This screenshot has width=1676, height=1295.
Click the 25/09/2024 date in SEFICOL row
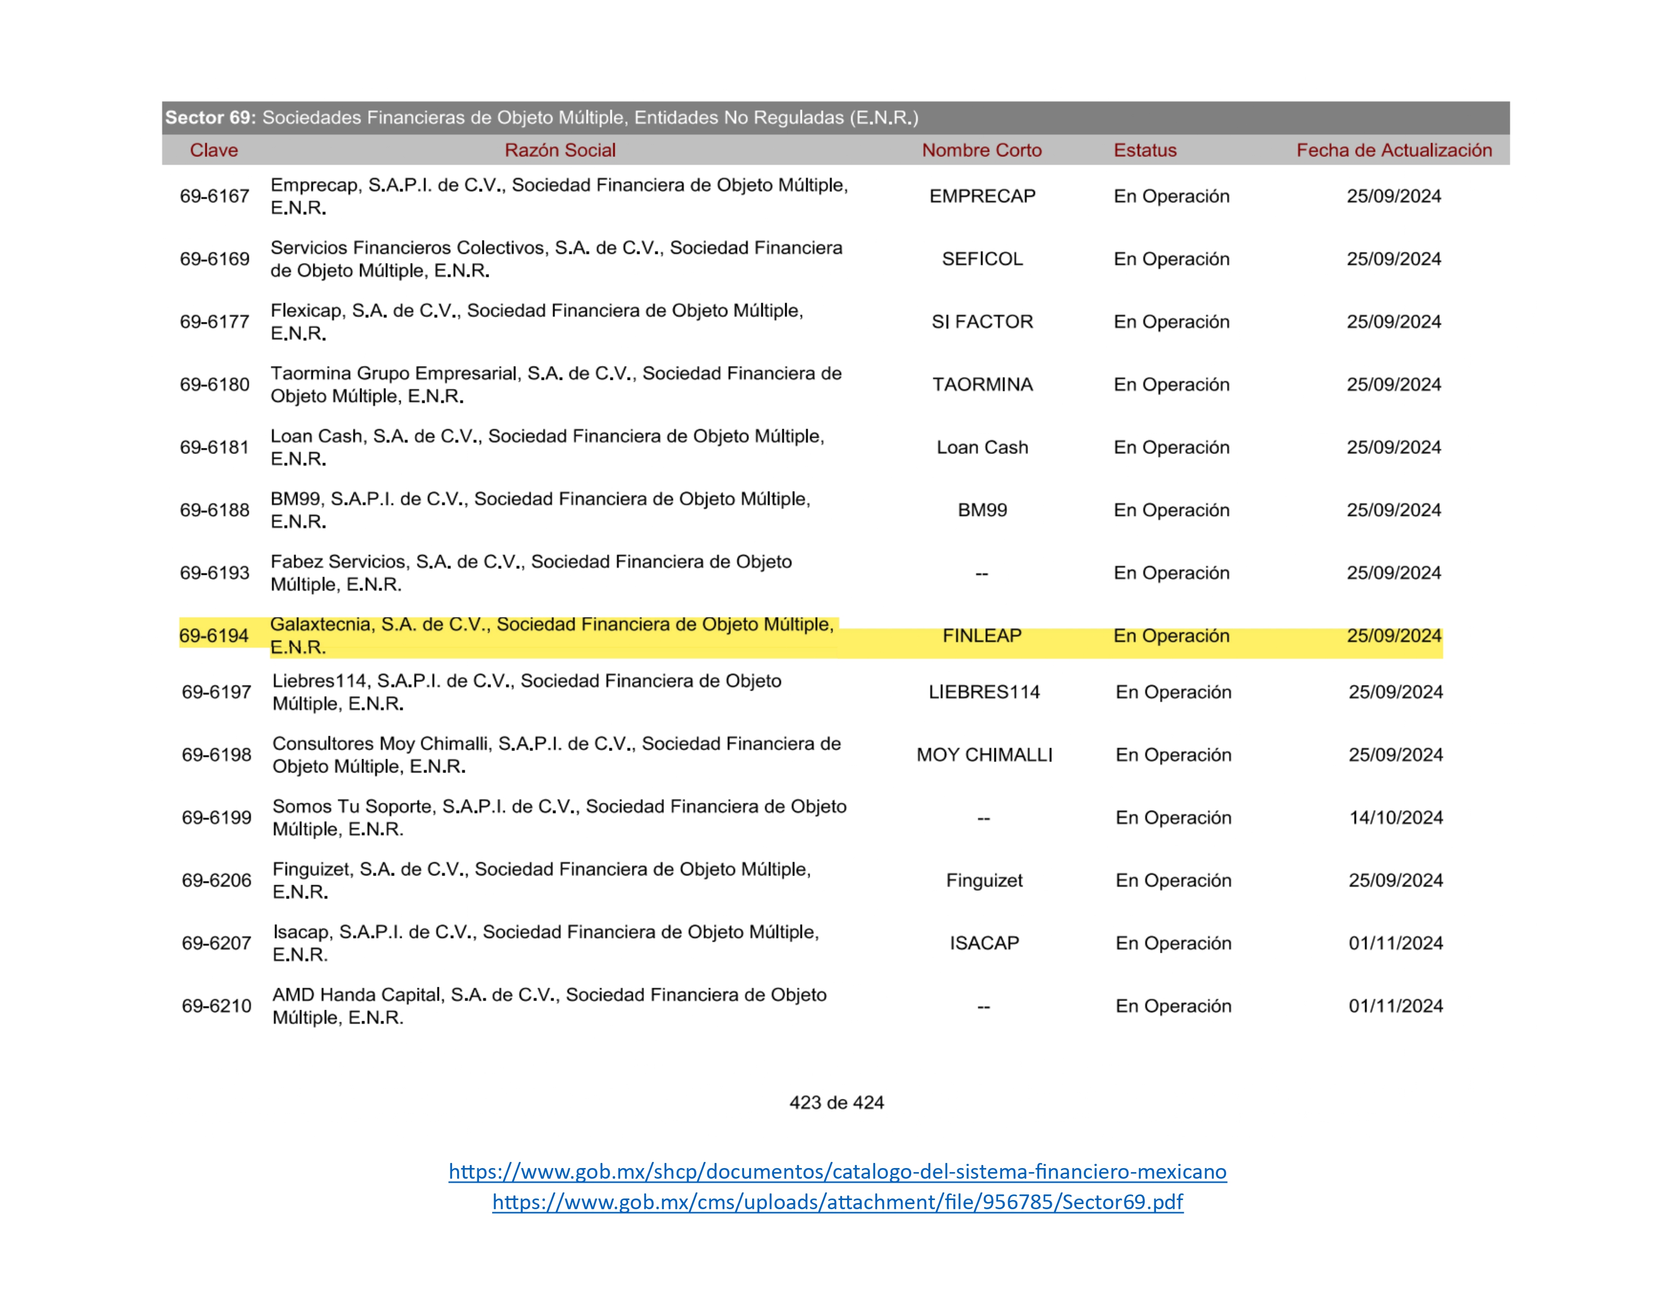tap(1394, 260)
